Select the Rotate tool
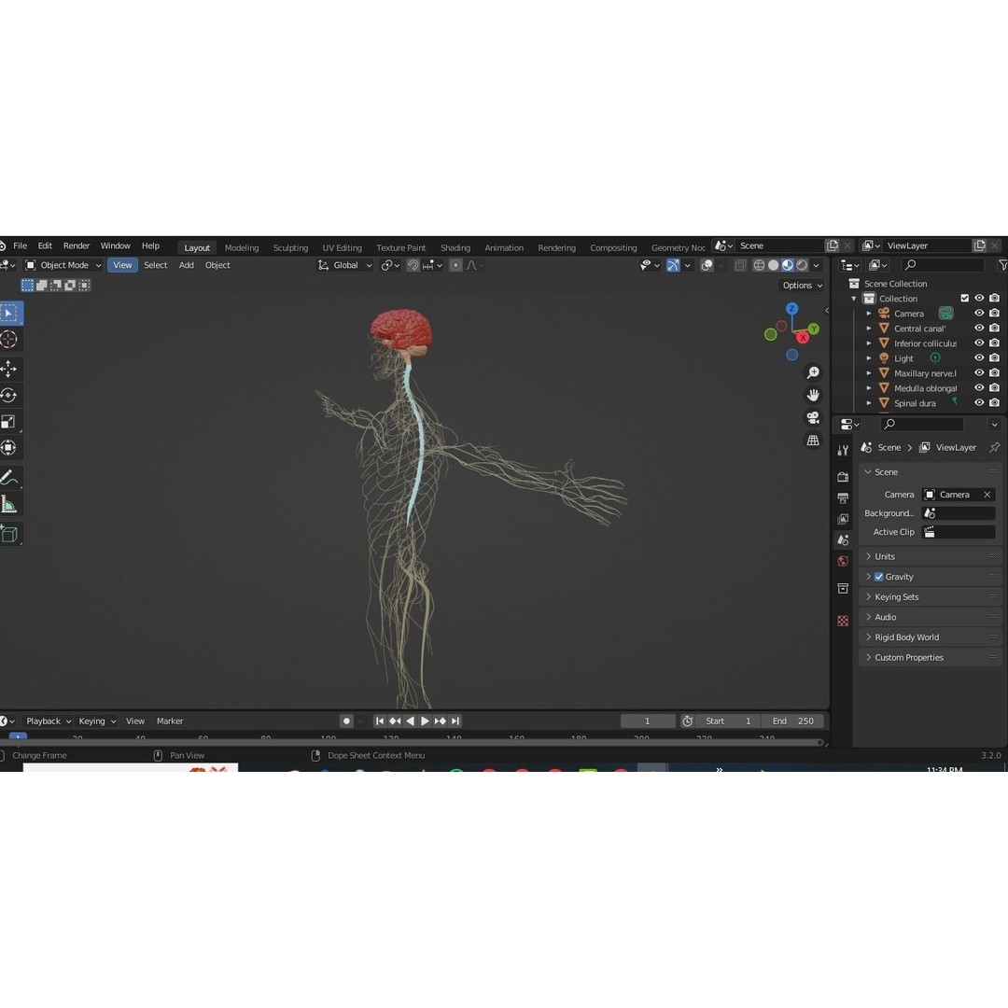Image resolution: width=1008 pixels, height=1008 pixels. (11, 395)
